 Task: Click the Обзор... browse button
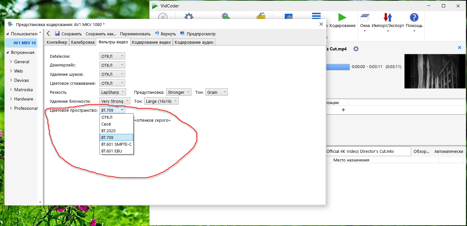tap(421, 151)
